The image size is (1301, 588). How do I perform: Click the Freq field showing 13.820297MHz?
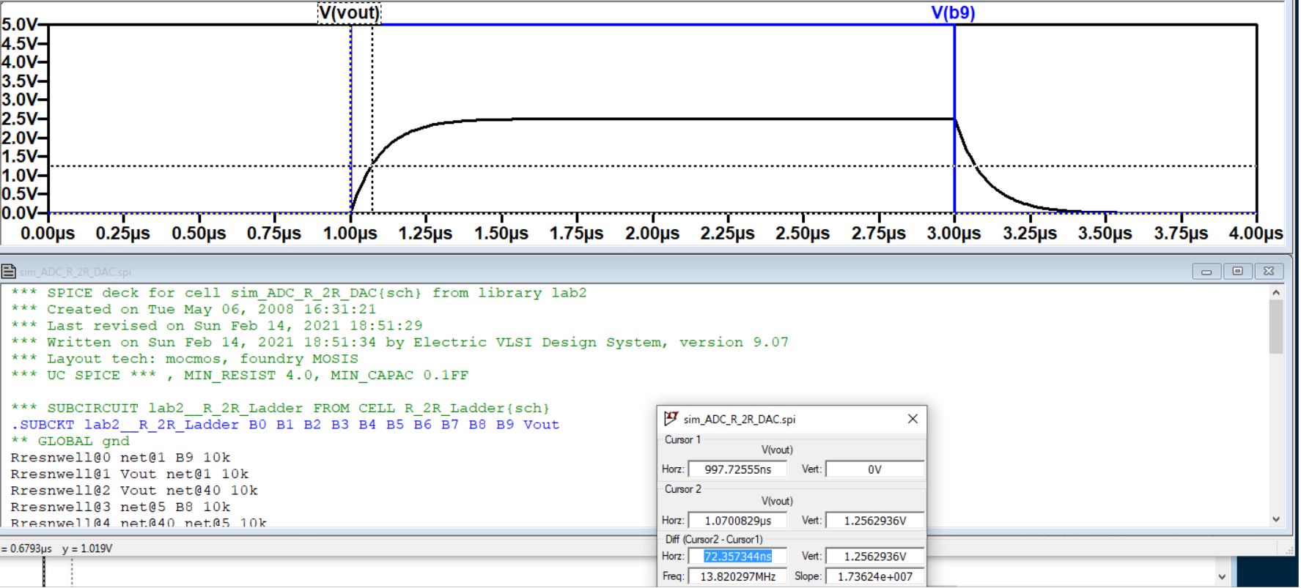coord(737,577)
